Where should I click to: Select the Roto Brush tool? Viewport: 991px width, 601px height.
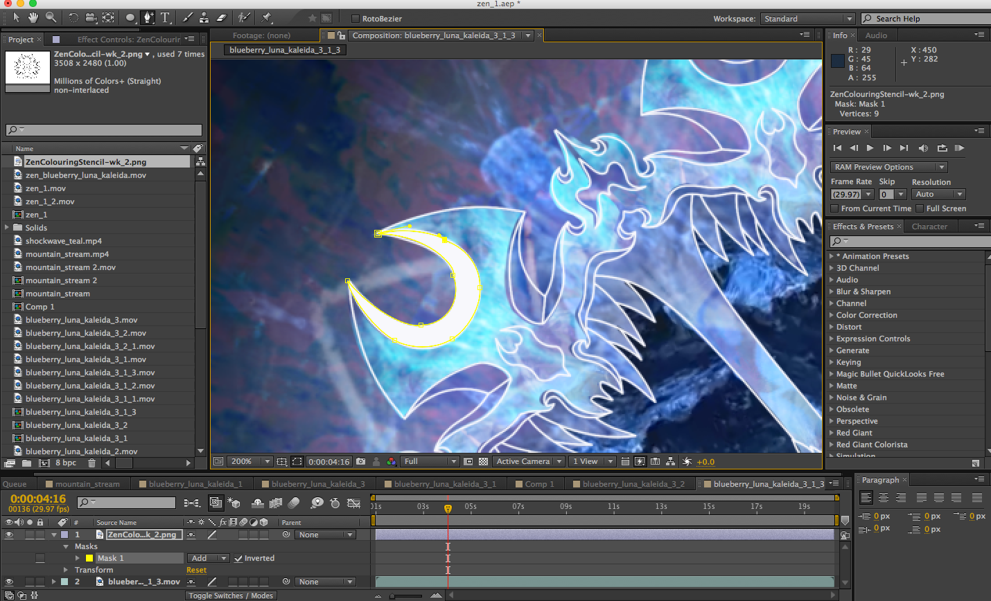pos(244,17)
